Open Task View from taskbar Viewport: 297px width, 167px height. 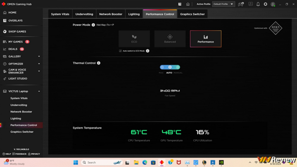[x=127, y=162]
